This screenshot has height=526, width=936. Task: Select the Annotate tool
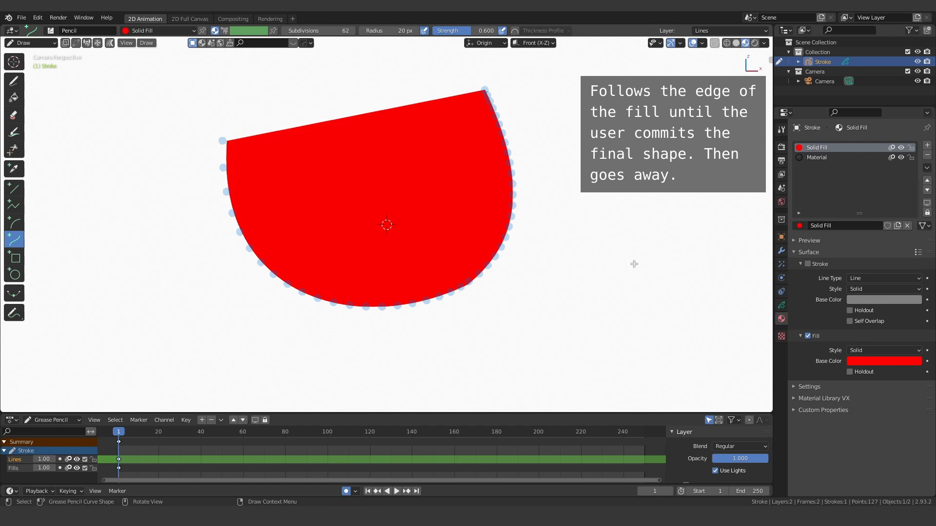click(x=14, y=313)
